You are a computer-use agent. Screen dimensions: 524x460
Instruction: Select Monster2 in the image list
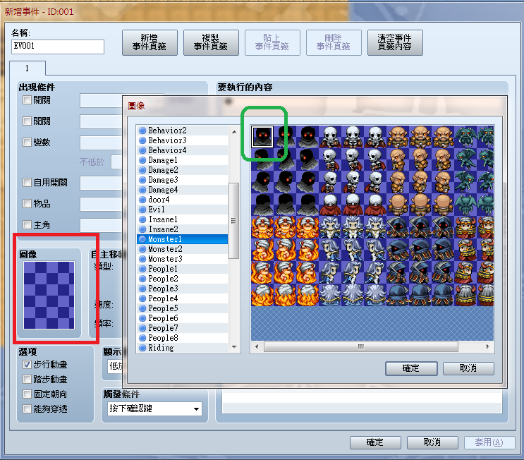182,249
